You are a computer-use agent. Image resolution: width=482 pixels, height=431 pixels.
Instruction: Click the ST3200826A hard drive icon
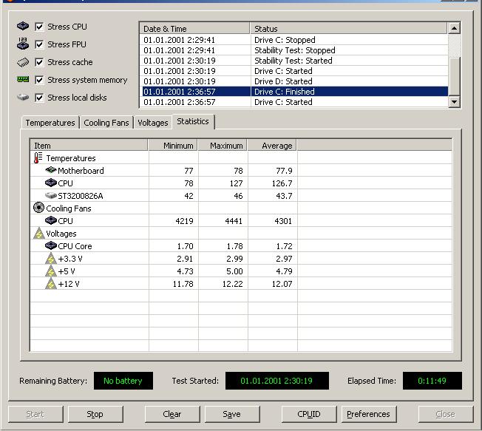[50, 196]
